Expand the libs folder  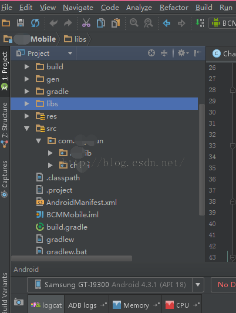pos(27,103)
